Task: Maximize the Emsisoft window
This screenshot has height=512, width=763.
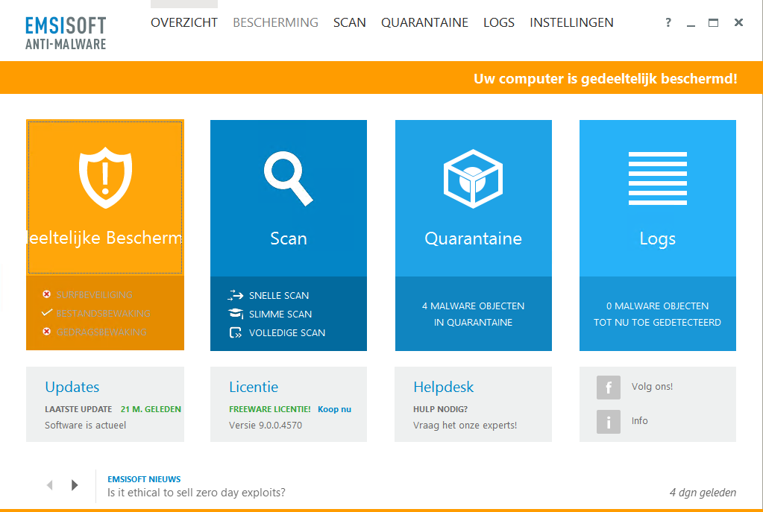Action: pyautogui.click(x=713, y=22)
